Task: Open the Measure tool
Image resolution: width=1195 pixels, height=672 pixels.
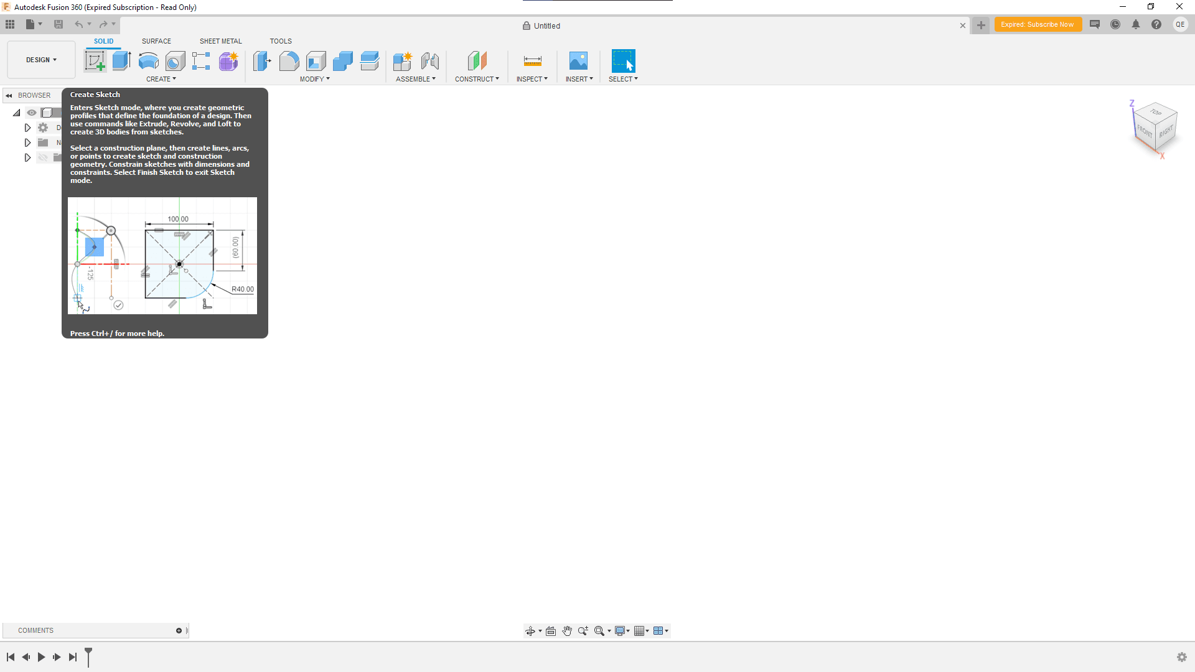Action: (x=532, y=60)
